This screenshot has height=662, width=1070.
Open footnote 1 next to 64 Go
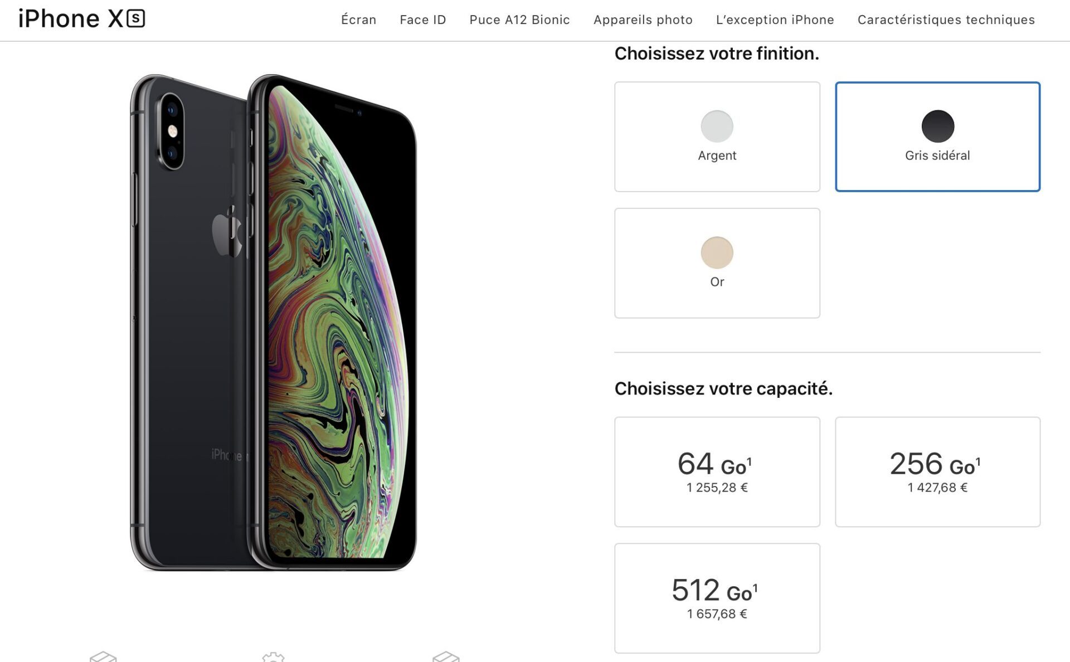[x=750, y=461]
